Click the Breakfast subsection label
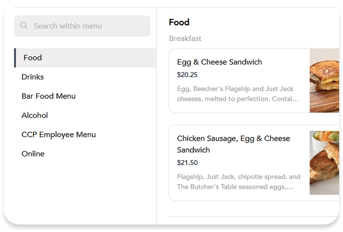 pos(185,39)
